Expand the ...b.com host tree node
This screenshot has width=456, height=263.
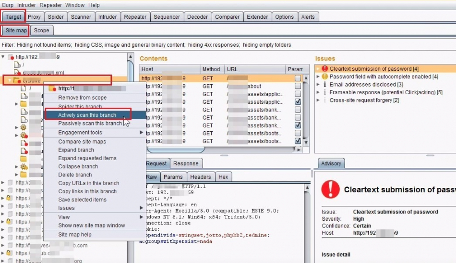pos(3,245)
